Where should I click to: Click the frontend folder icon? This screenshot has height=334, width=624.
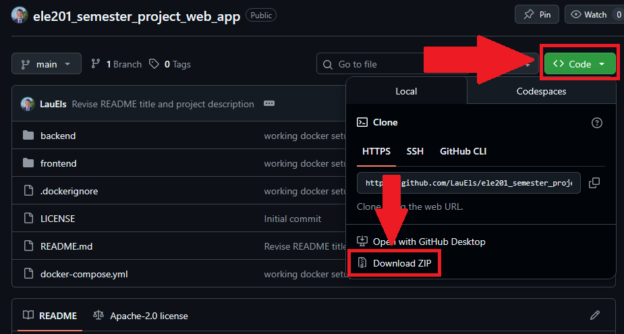pyautogui.click(x=28, y=163)
